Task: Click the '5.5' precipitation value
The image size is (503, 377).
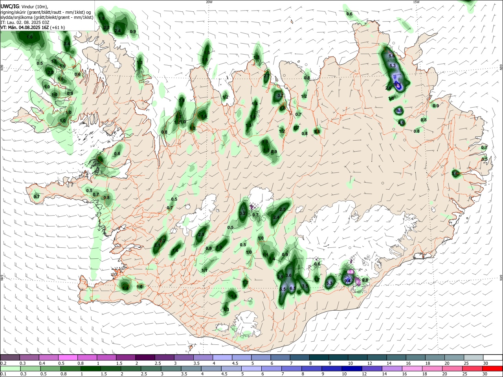Action: [283, 289]
